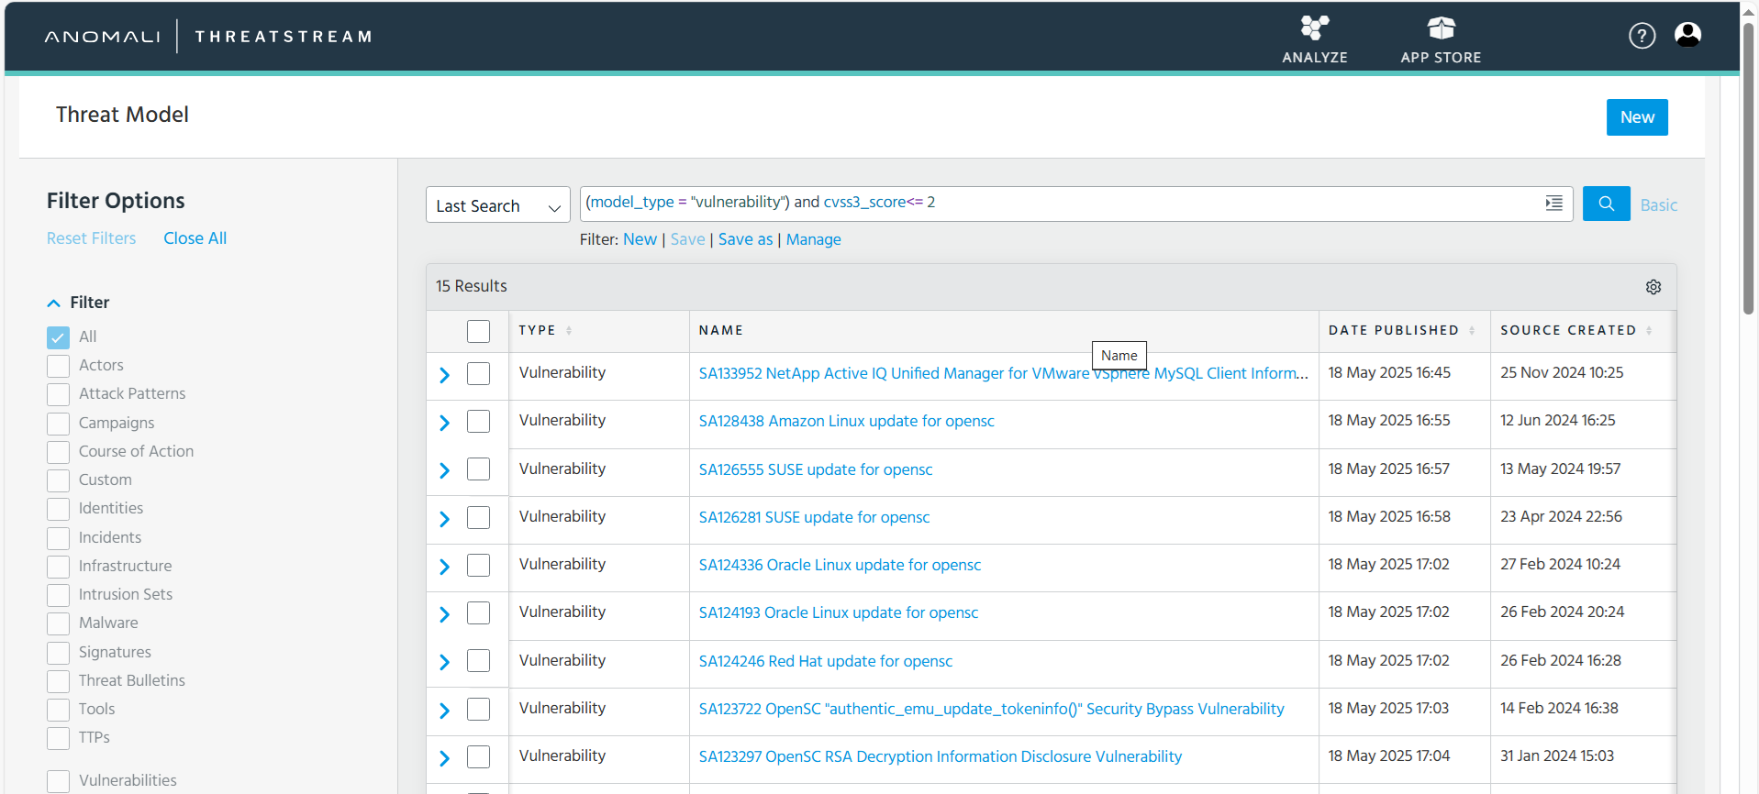1759x794 pixels.
Task: Sort by Type column arrows
Action: 569,330
